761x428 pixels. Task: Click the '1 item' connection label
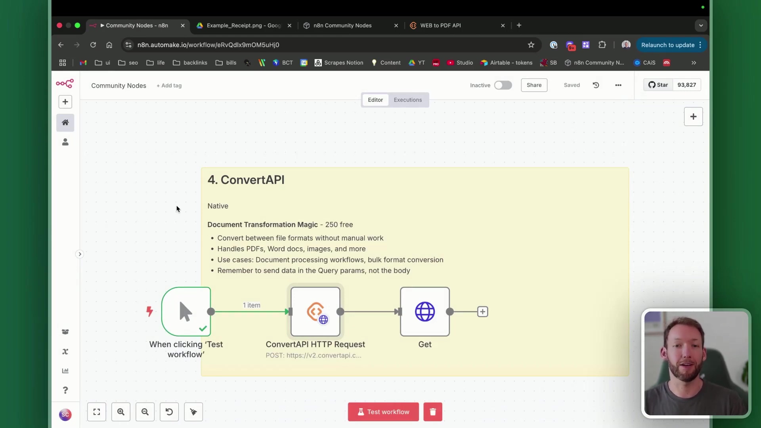coord(252,305)
